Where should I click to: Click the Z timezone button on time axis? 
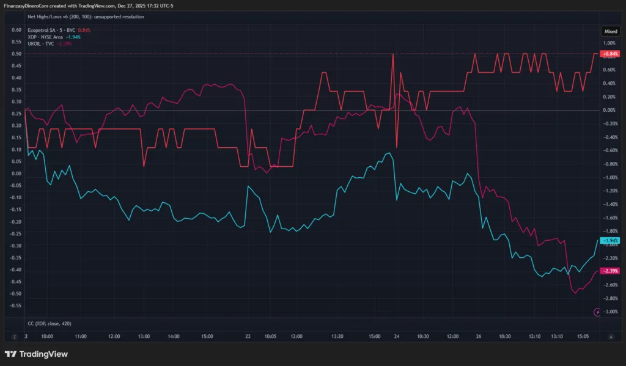(x=14, y=337)
